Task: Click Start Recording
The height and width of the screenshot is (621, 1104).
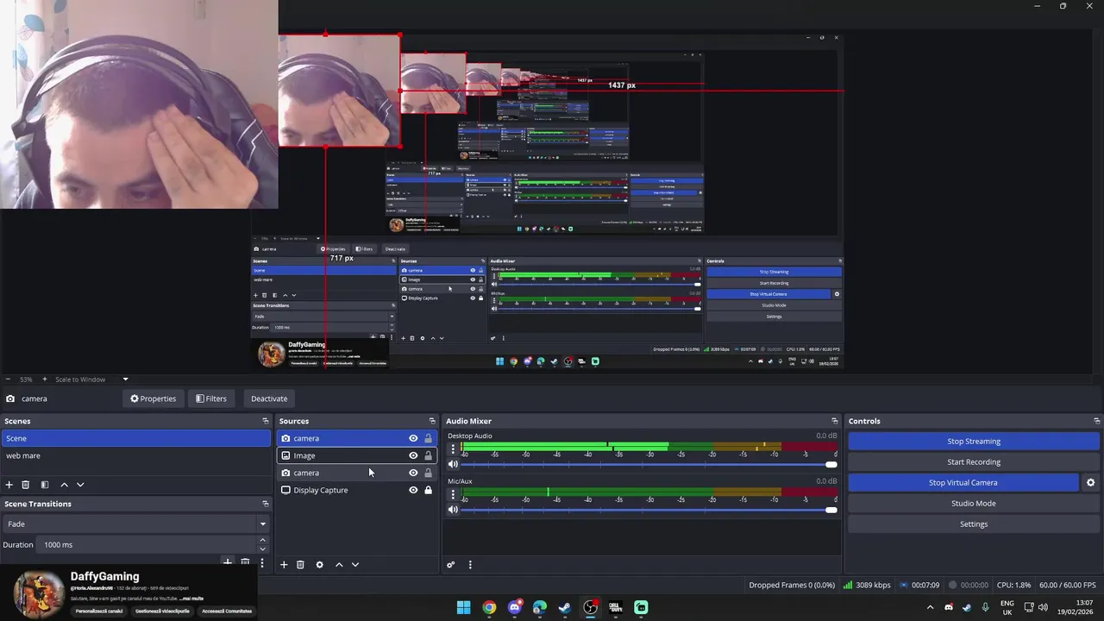Action: click(x=974, y=462)
